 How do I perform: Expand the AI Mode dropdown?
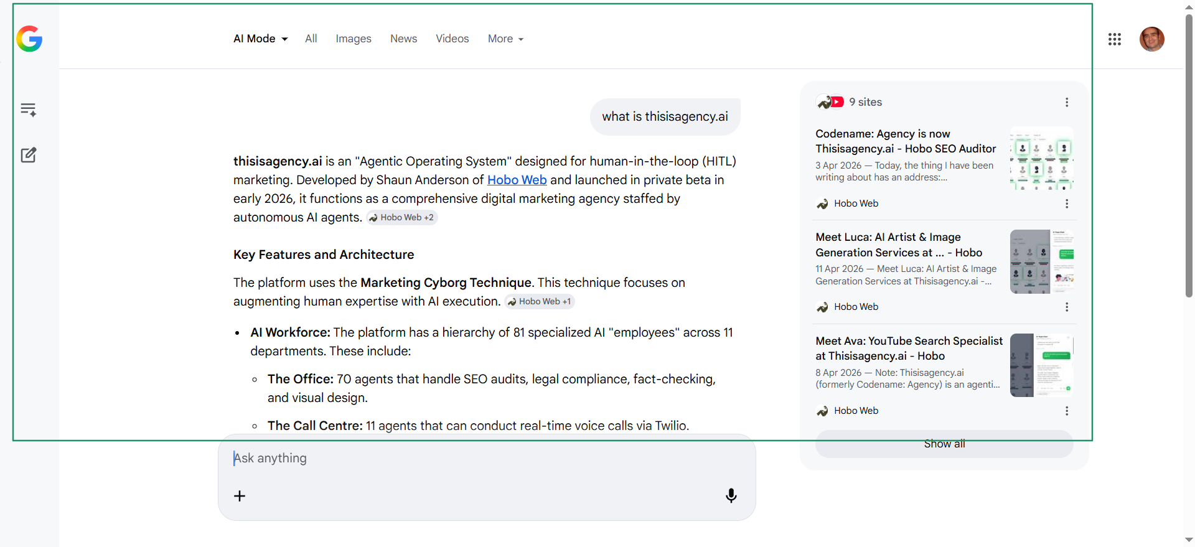pyautogui.click(x=260, y=39)
